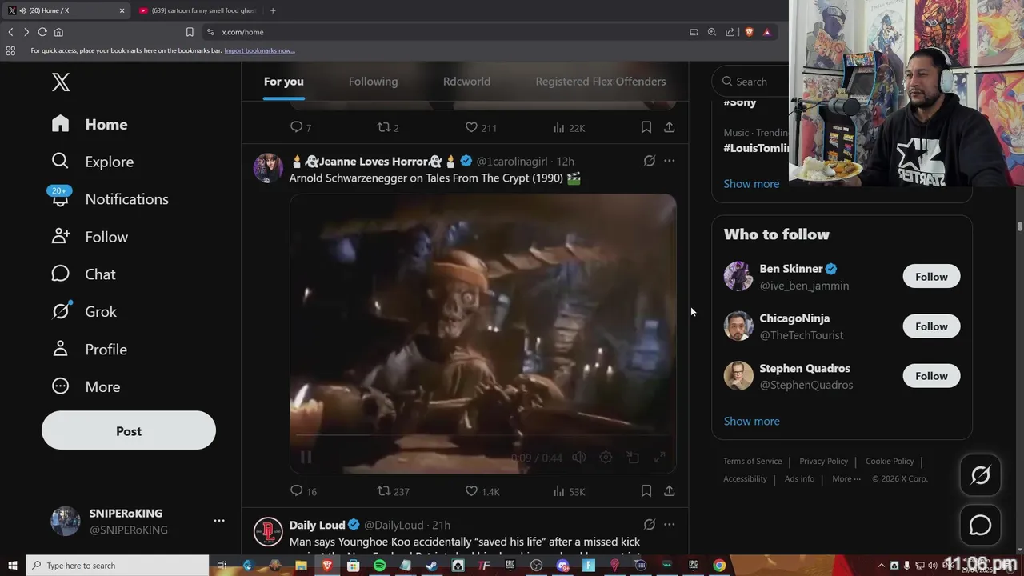Open the Follow sidebar item
Viewport: 1024px width, 576px height.
90,237
